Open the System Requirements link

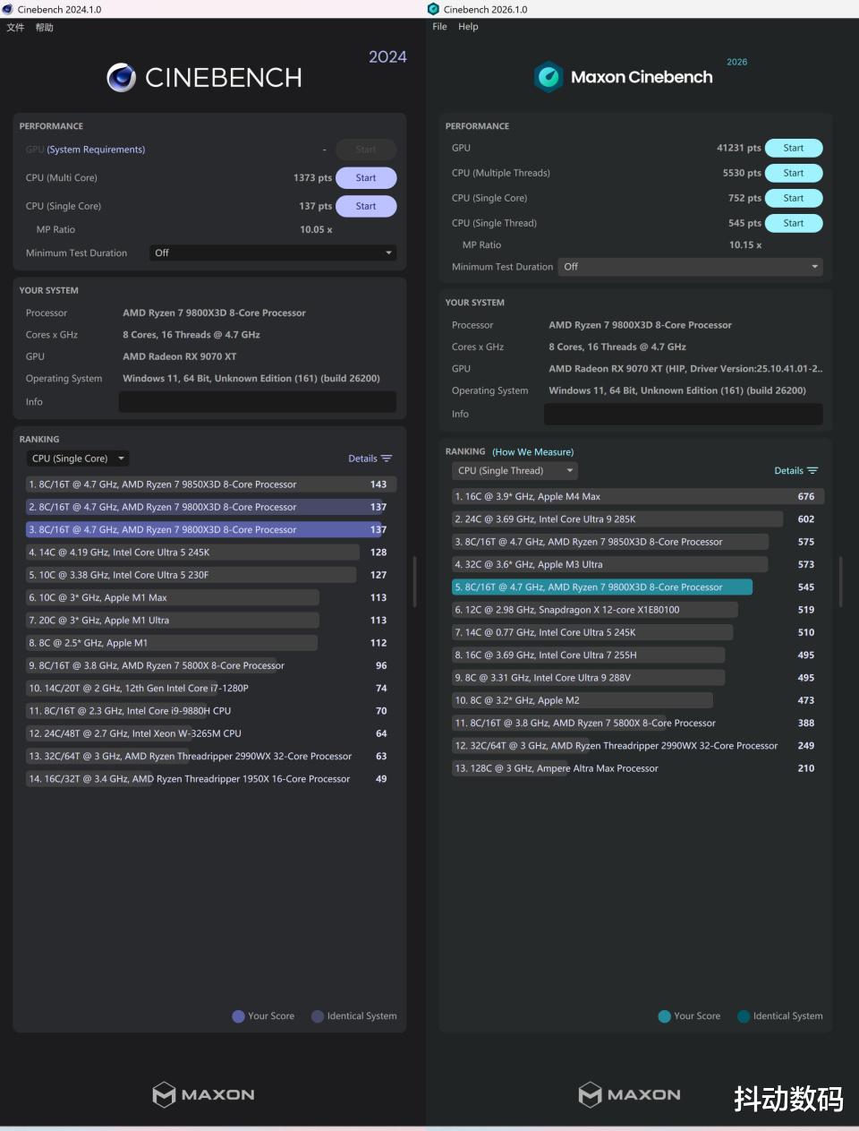pyautogui.click(x=96, y=150)
